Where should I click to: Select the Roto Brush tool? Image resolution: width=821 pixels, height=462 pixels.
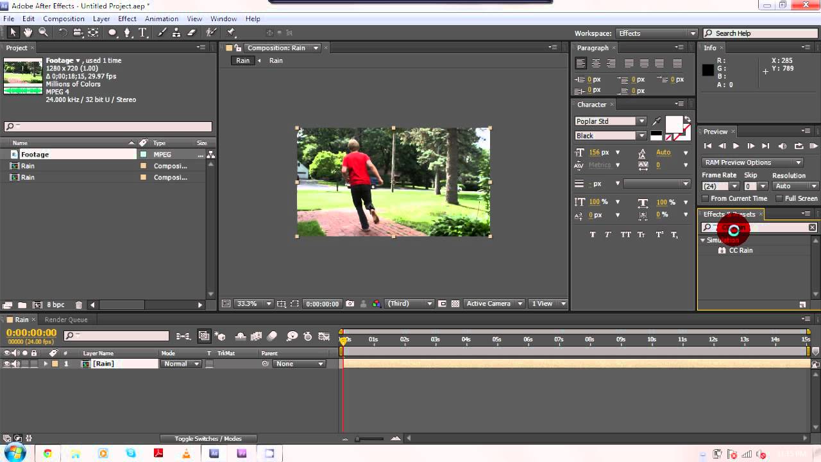click(x=212, y=32)
